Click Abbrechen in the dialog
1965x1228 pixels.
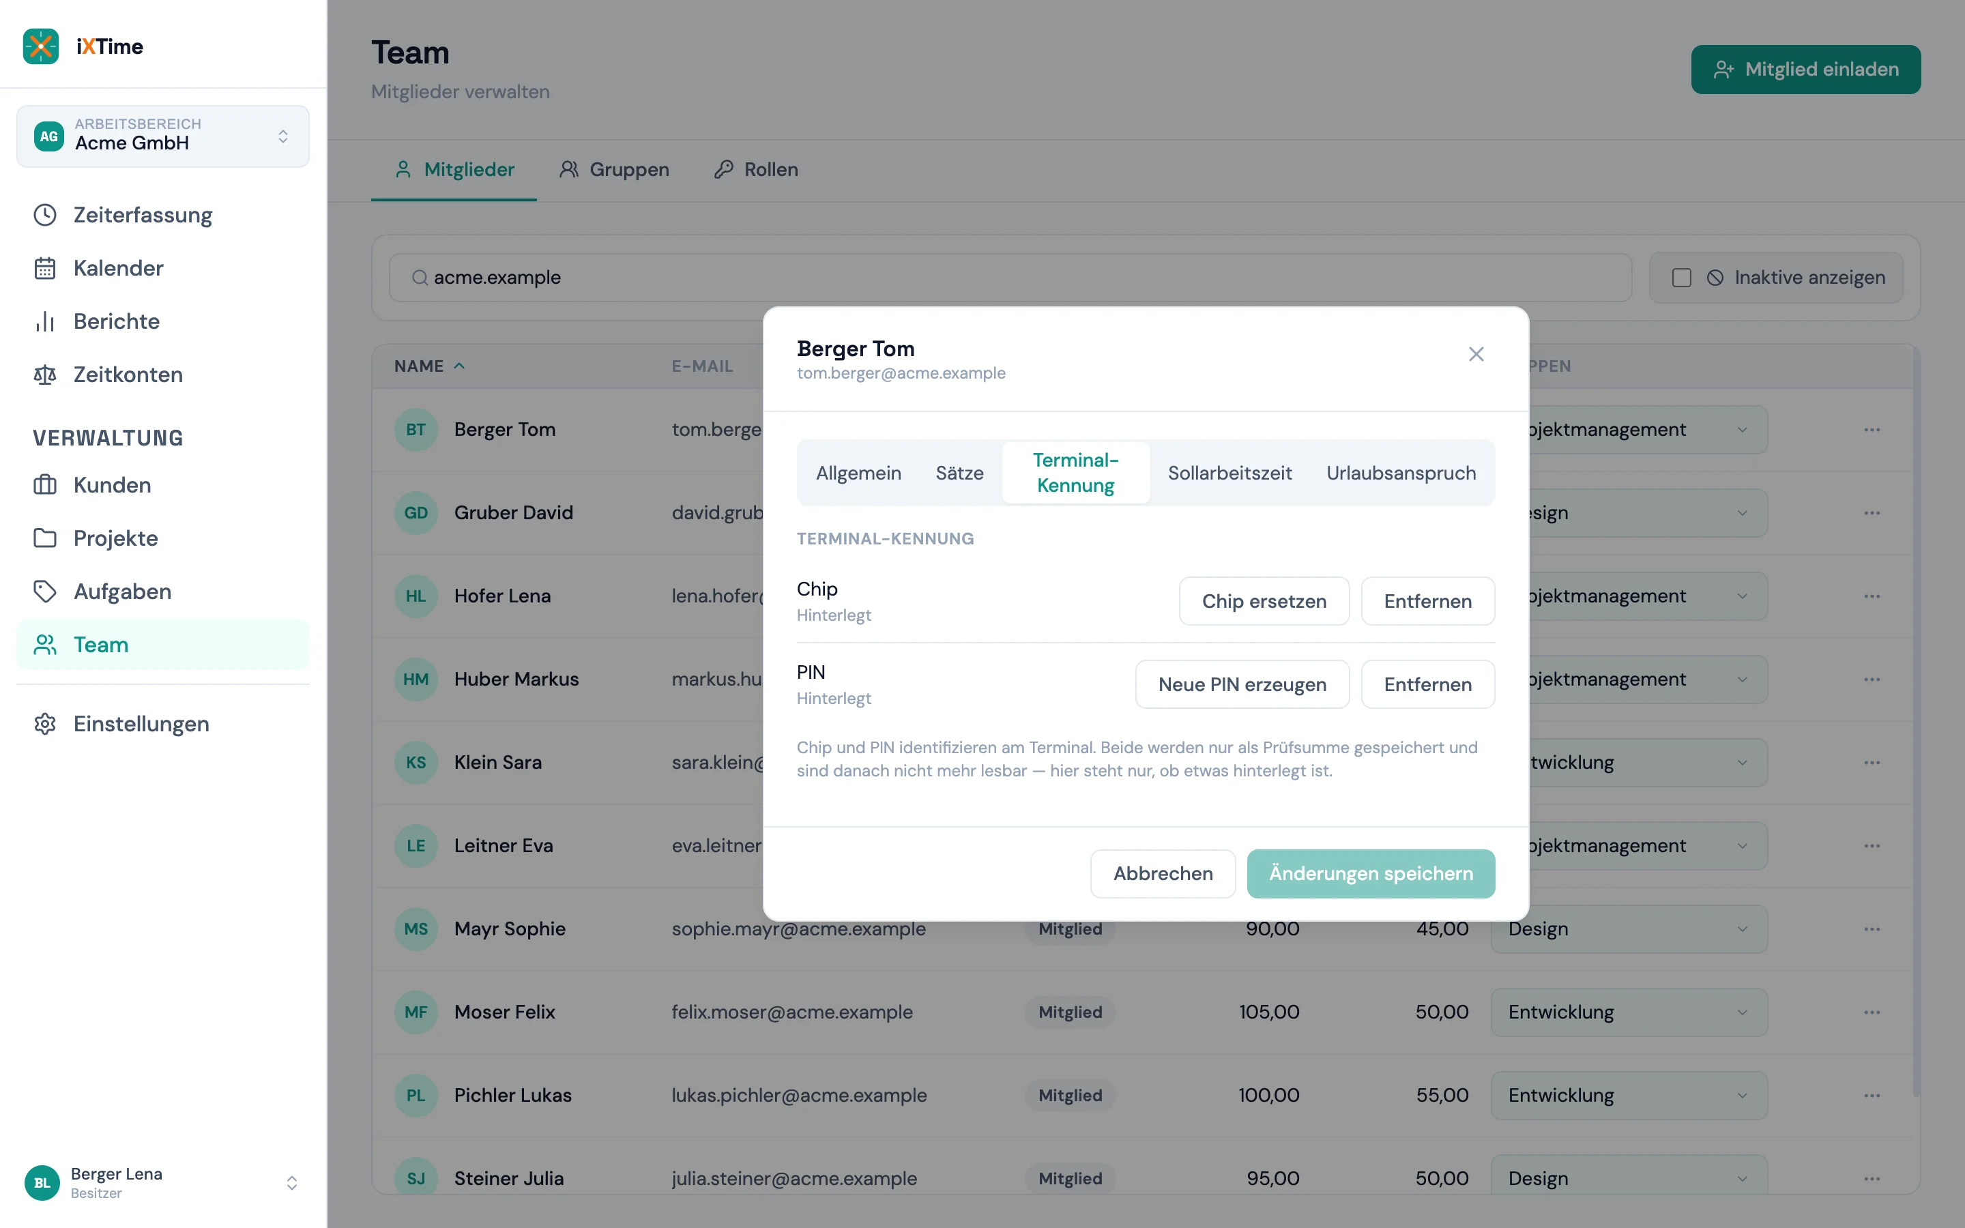coord(1163,874)
